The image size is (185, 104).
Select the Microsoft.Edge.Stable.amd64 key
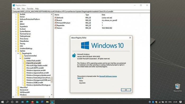click(37, 65)
